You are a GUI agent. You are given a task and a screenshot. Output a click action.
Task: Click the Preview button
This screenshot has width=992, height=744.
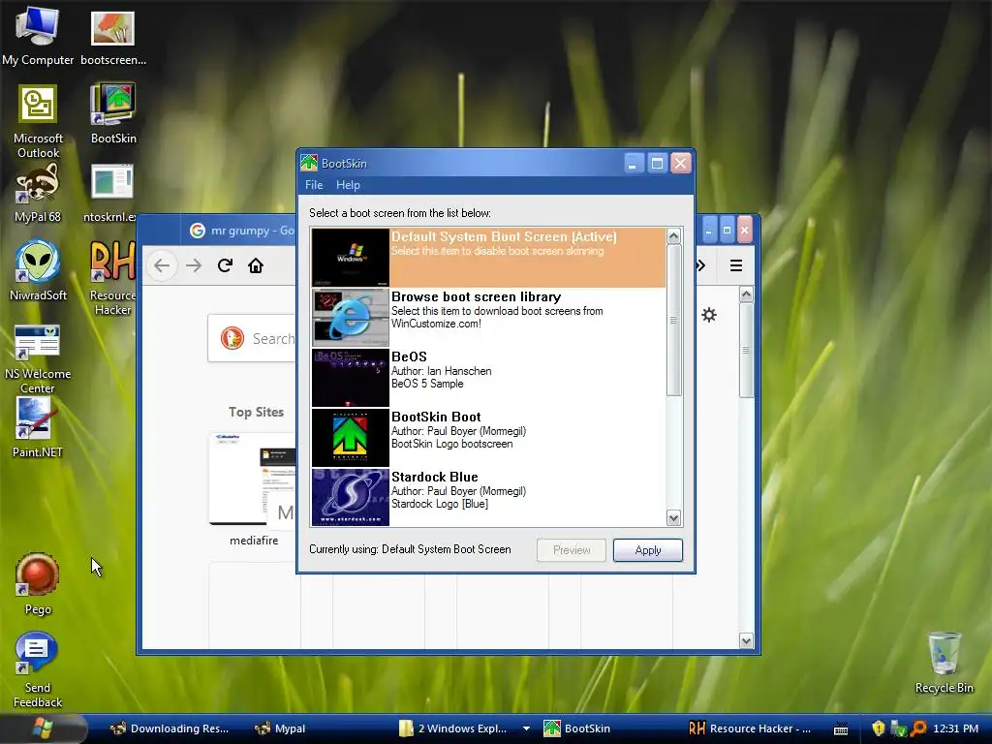[x=572, y=550]
